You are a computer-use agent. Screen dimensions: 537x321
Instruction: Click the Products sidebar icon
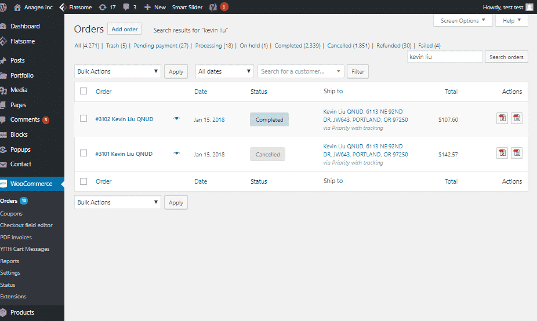click(x=3, y=312)
